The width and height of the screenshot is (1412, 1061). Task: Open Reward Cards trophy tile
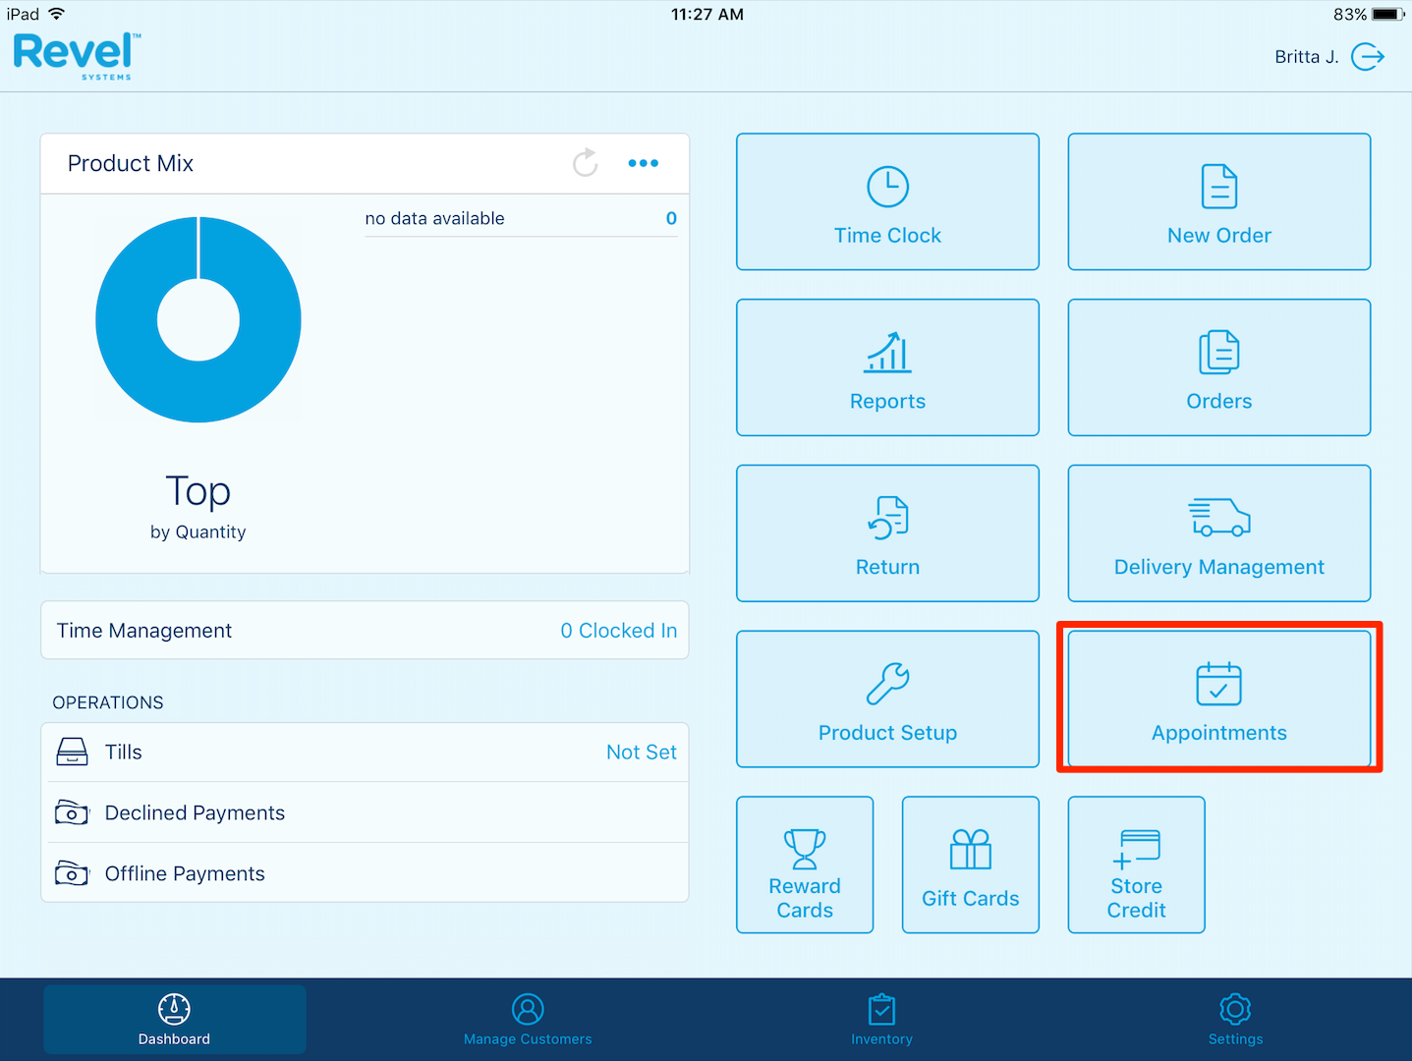tap(805, 865)
